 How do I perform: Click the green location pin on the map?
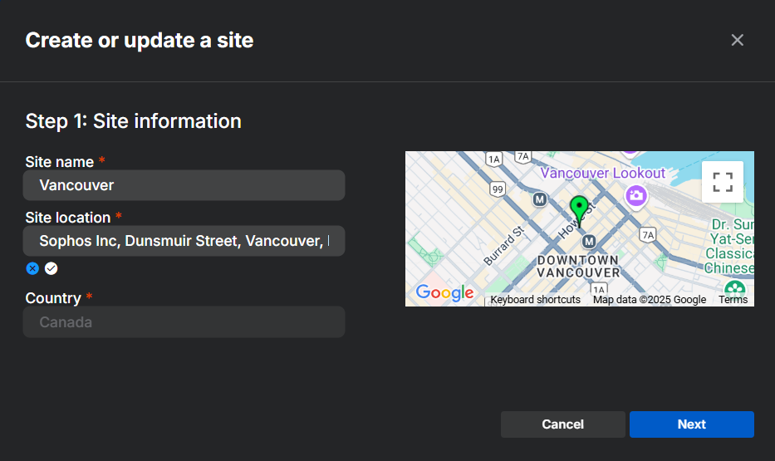pyautogui.click(x=579, y=208)
